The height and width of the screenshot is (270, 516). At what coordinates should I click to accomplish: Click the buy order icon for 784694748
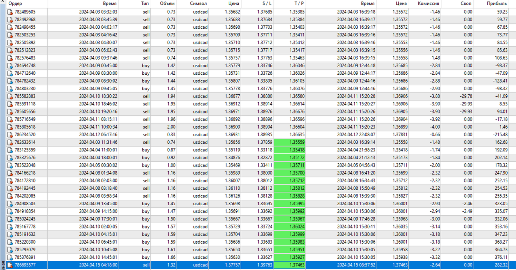point(10,66)
